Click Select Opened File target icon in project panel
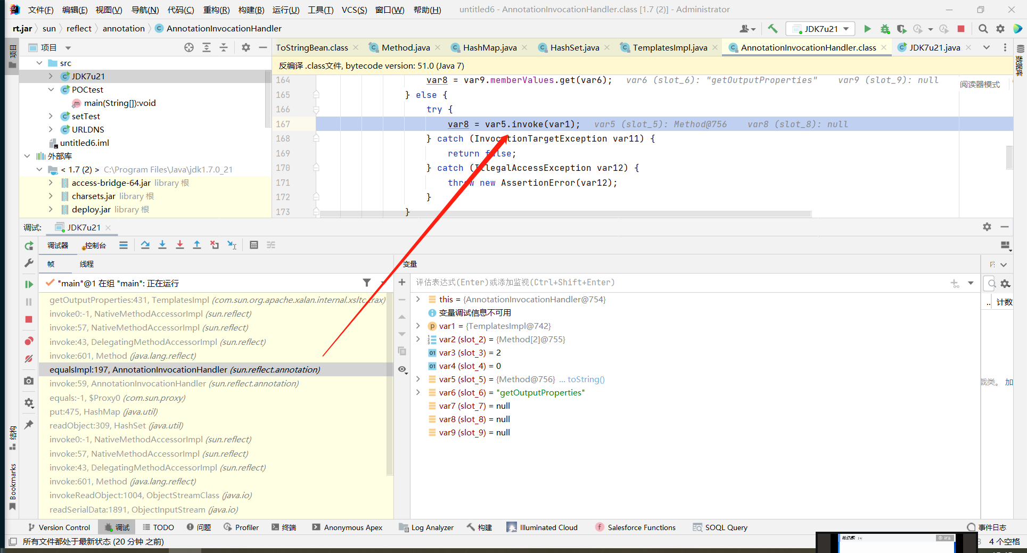This screenshot has width=1027, height=553. [189, 47]
